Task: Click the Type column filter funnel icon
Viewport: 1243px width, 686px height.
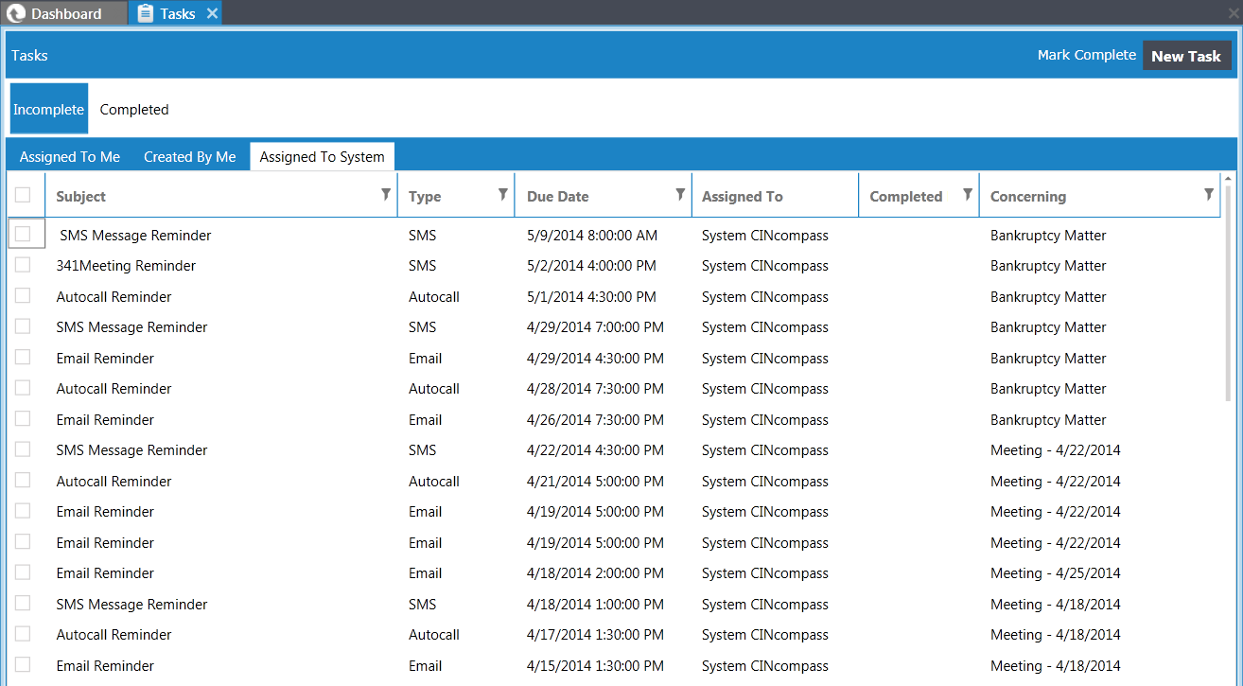Action: 502,194
